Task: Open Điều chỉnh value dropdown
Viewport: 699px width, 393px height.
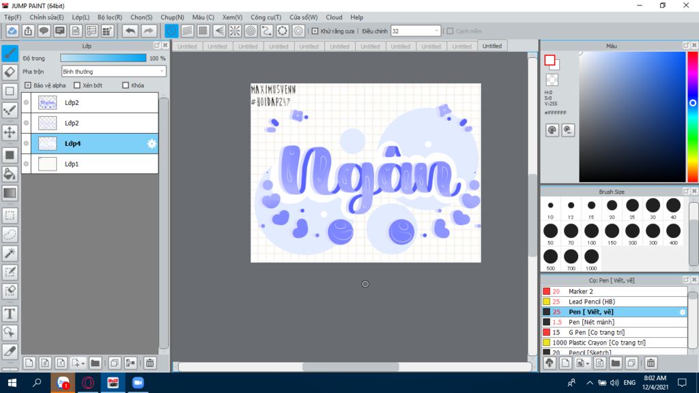Action: (416, 31)
